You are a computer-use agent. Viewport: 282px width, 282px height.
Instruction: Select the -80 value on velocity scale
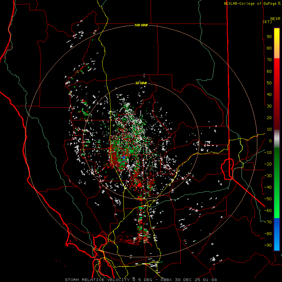click(x=268, y=234)
